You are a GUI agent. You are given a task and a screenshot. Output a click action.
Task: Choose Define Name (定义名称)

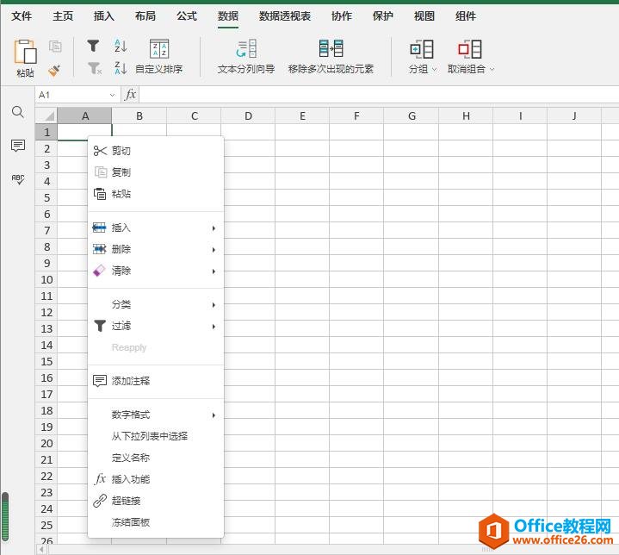[x=156, y=458]
